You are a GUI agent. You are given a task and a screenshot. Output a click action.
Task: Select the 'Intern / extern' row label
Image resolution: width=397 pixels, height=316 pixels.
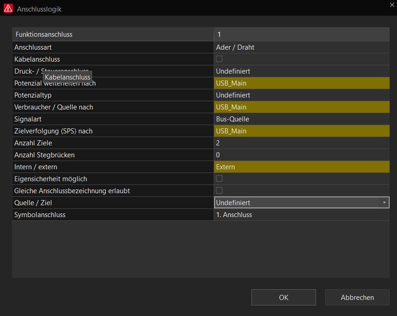point(113,167)
